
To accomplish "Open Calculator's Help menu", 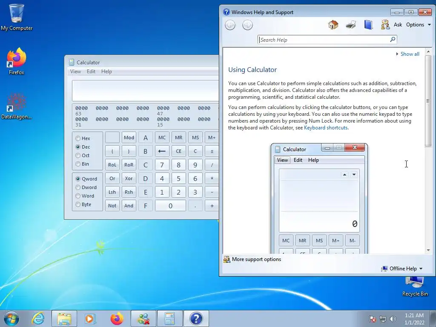I will 106,72.
